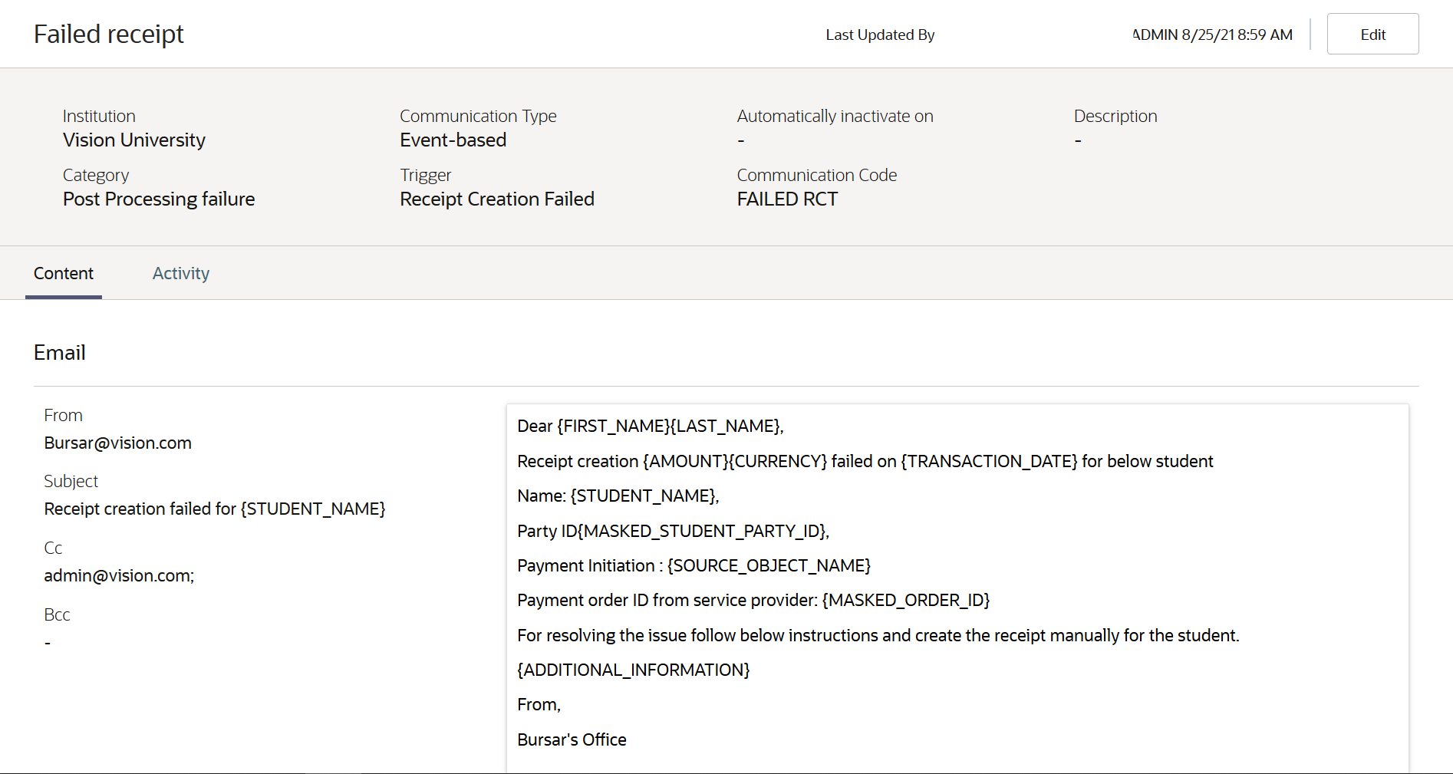The height and width of the screenshot is (774, 1453).
Task: Click the admin@vision.com Cc address
Action: [x=119, y=576]
